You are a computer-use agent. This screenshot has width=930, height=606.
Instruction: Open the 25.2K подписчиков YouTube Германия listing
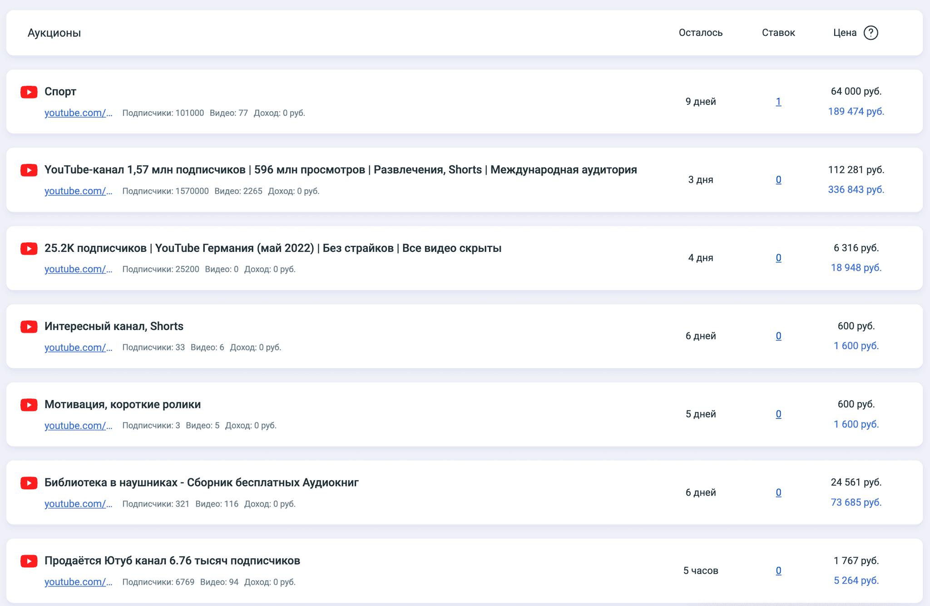(x=273, y=248)
